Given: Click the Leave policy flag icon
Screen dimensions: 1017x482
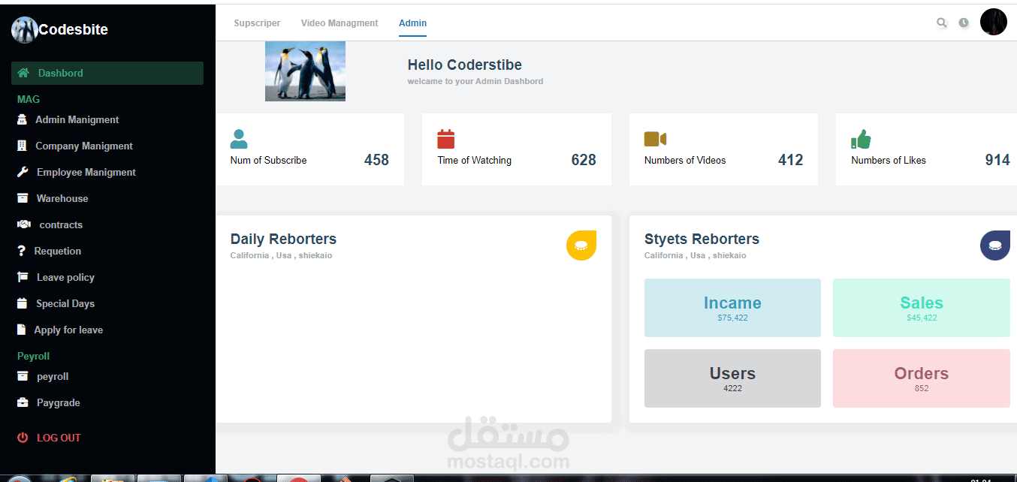Looking at the screenshot, I should [24, 276].
